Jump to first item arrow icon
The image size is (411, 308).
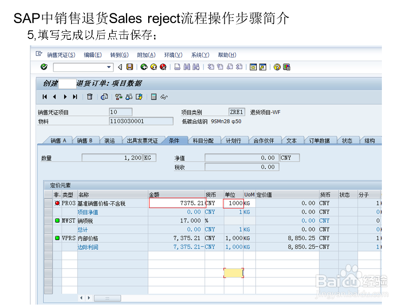click(45, 97)
